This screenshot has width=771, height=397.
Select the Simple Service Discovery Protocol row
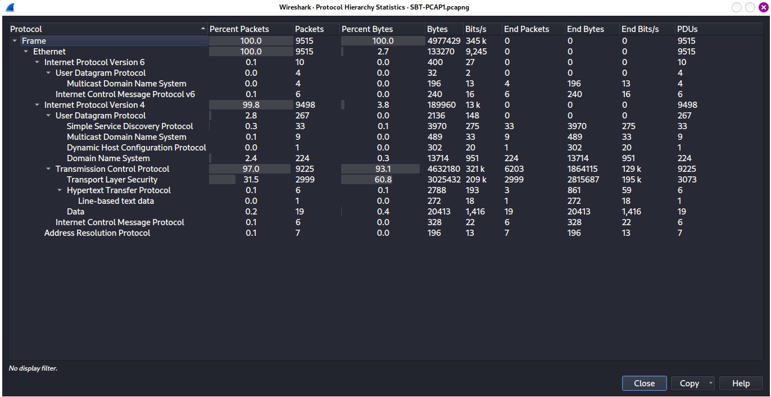[130, 126]
